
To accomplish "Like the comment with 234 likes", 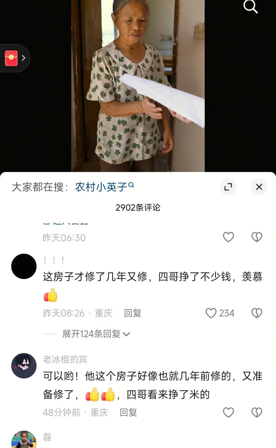I will click(x=211, y=313).
